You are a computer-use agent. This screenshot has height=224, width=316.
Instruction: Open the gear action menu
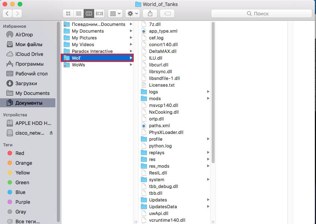(133, 14)
